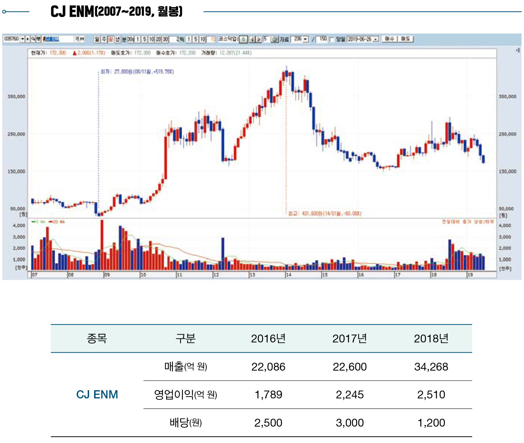Image resolution: width=524 pixels, height=443 pixels.
Task: Click the CJ ENM(2007~2019, 월봉) heading
Action: click(x=117, y=11)
